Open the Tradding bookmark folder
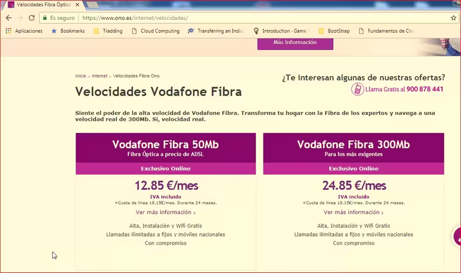 tap(108, 31)
